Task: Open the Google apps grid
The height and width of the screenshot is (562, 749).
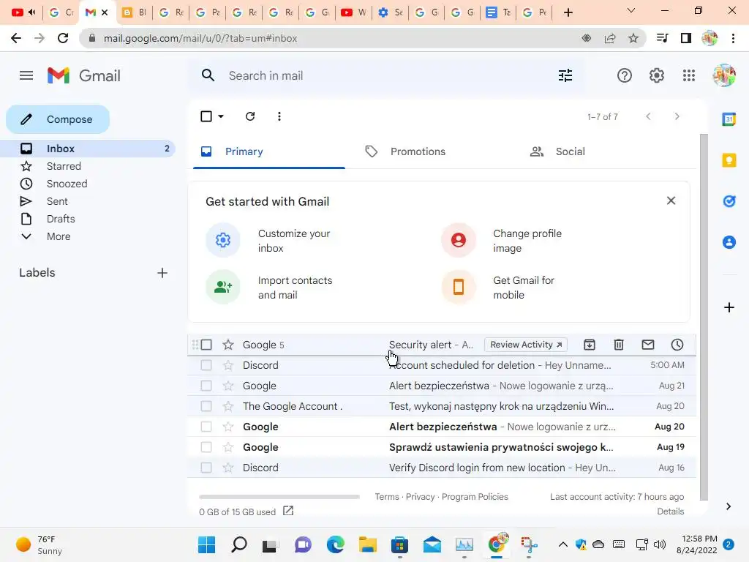Action: [x=689, y=75]
